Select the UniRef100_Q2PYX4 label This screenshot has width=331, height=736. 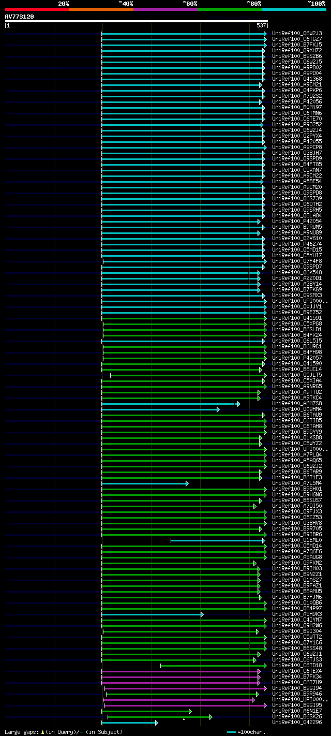coord(297,136)
